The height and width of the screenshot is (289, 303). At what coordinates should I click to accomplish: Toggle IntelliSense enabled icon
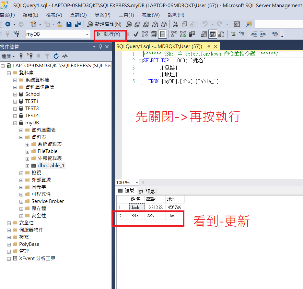[162, 34]
